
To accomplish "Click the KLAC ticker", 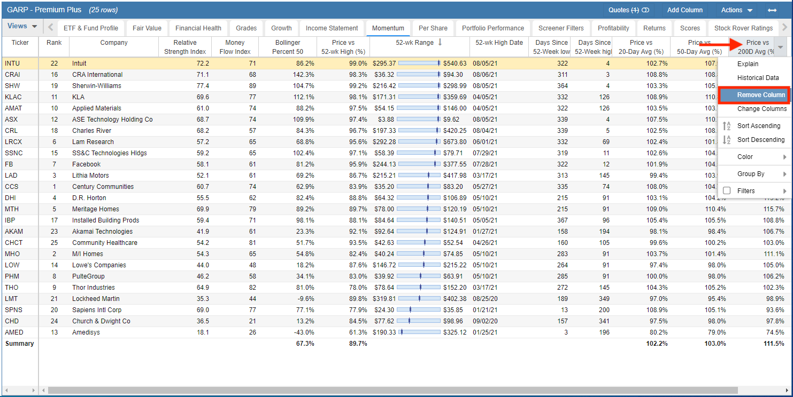I will [x=14, y=97].
